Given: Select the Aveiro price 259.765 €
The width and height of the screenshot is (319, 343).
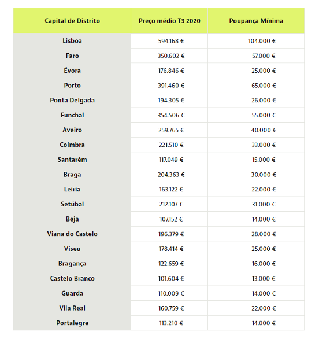Looking at the screenshot, I should (x=171, y=130).
